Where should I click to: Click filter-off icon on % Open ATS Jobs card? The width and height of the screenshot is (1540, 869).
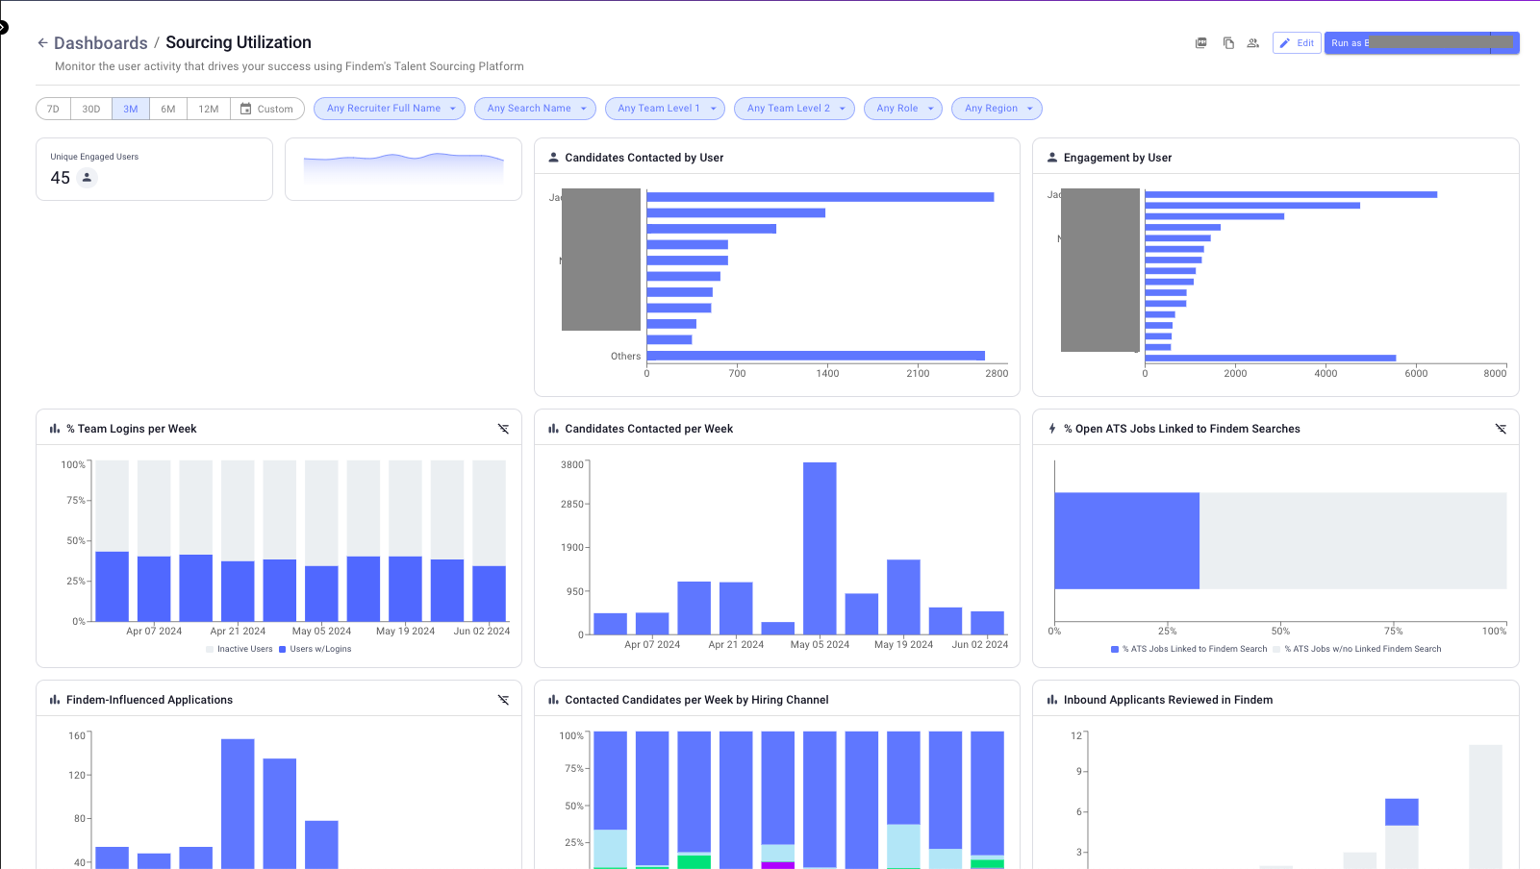coord(1501,429)
